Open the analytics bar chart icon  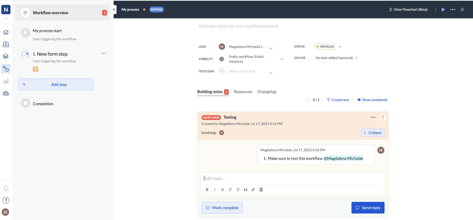(6, 81)
